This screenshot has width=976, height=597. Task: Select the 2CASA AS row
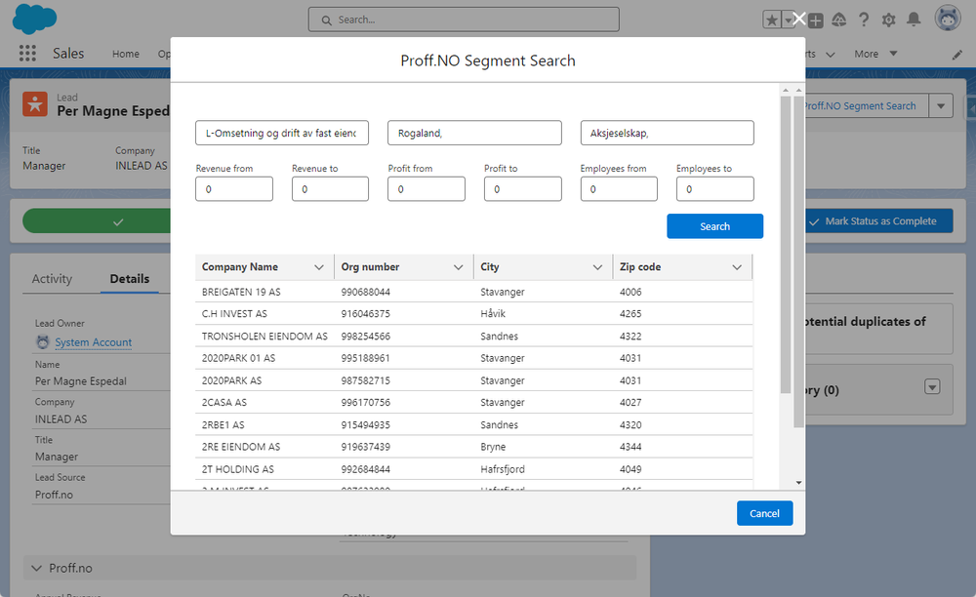pyautogui.click(x=473, y=403)
